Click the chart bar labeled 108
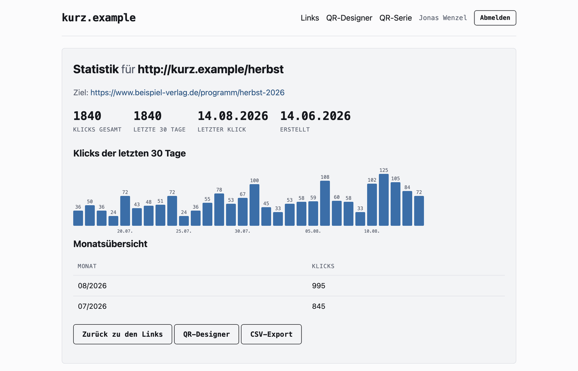 tap(325, 203)
